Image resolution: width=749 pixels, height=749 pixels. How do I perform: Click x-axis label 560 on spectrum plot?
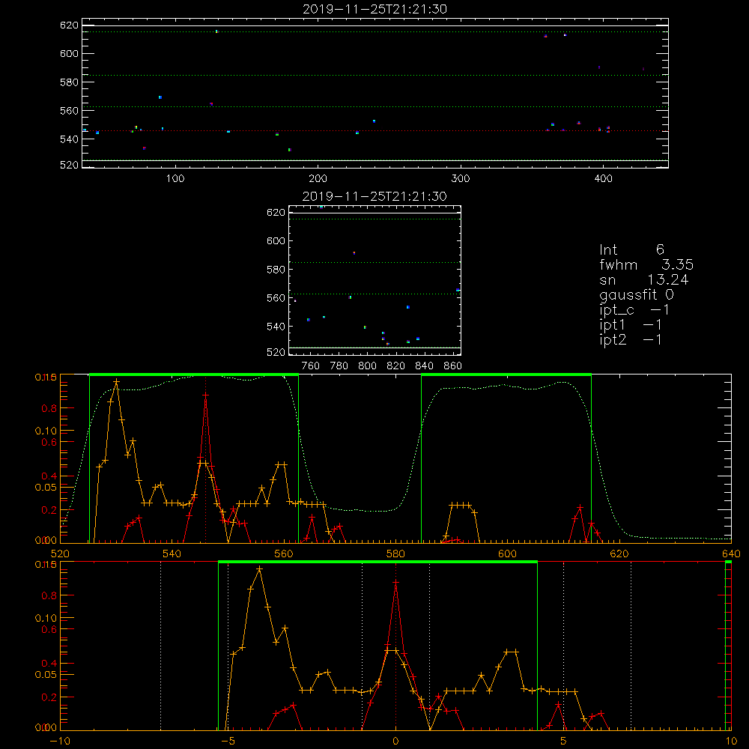tap(284, 554)
